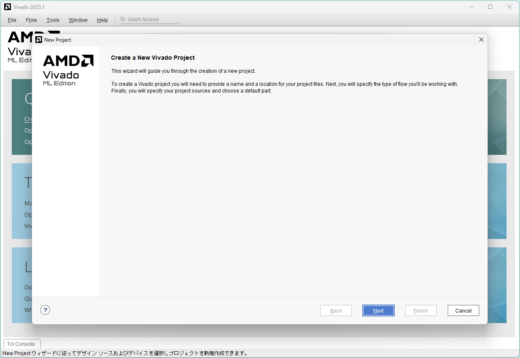
Task: Click the Vivado 2025.1 title bar icon
Action: tap(8, 7)
